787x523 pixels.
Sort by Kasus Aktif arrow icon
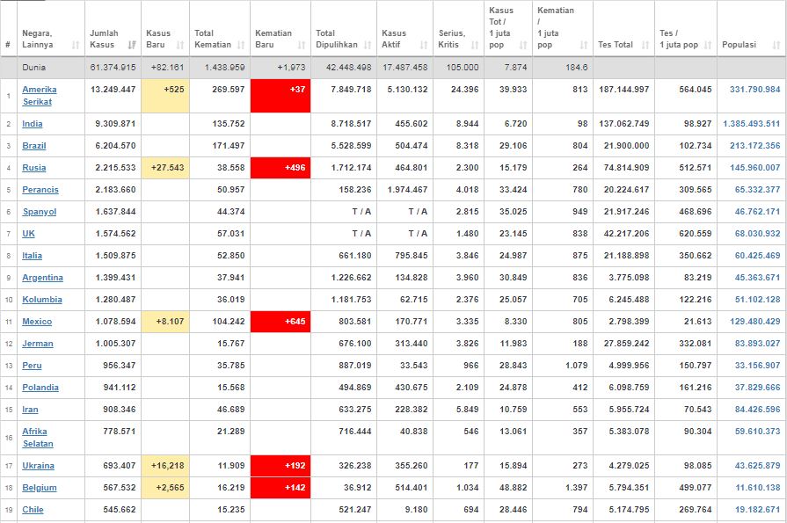point(424,45)
